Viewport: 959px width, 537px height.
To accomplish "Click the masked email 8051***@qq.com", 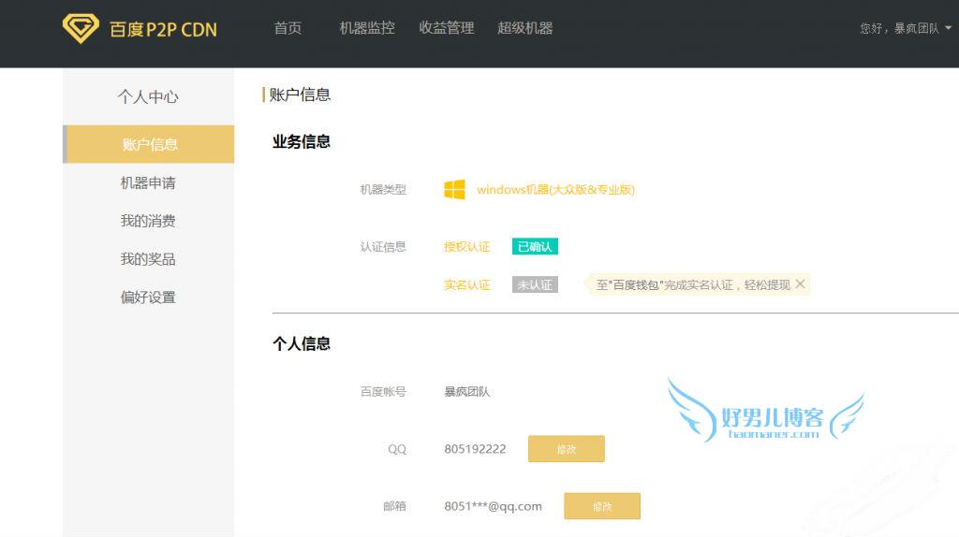I will click(493, 506).
